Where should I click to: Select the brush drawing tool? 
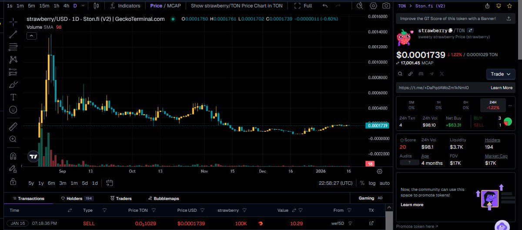click(13, 84)
